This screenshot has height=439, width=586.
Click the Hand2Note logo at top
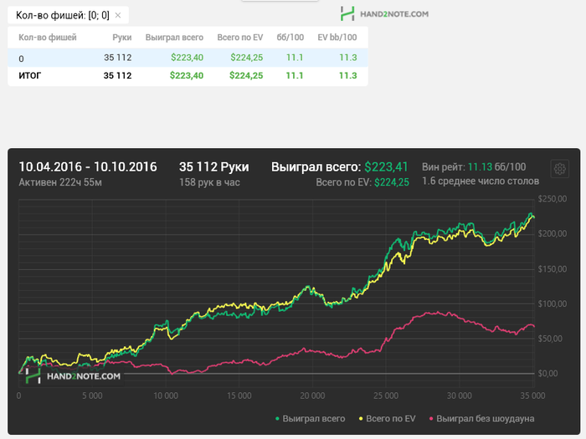384,14
